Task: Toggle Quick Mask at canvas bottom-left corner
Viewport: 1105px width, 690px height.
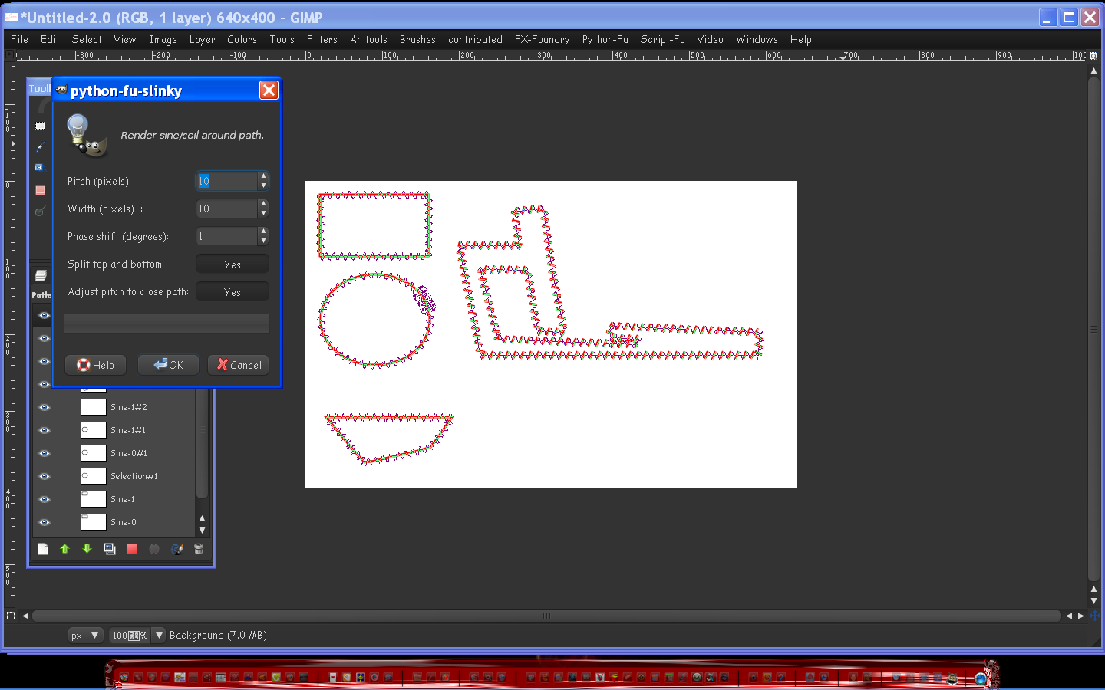Action: (10, 616)
